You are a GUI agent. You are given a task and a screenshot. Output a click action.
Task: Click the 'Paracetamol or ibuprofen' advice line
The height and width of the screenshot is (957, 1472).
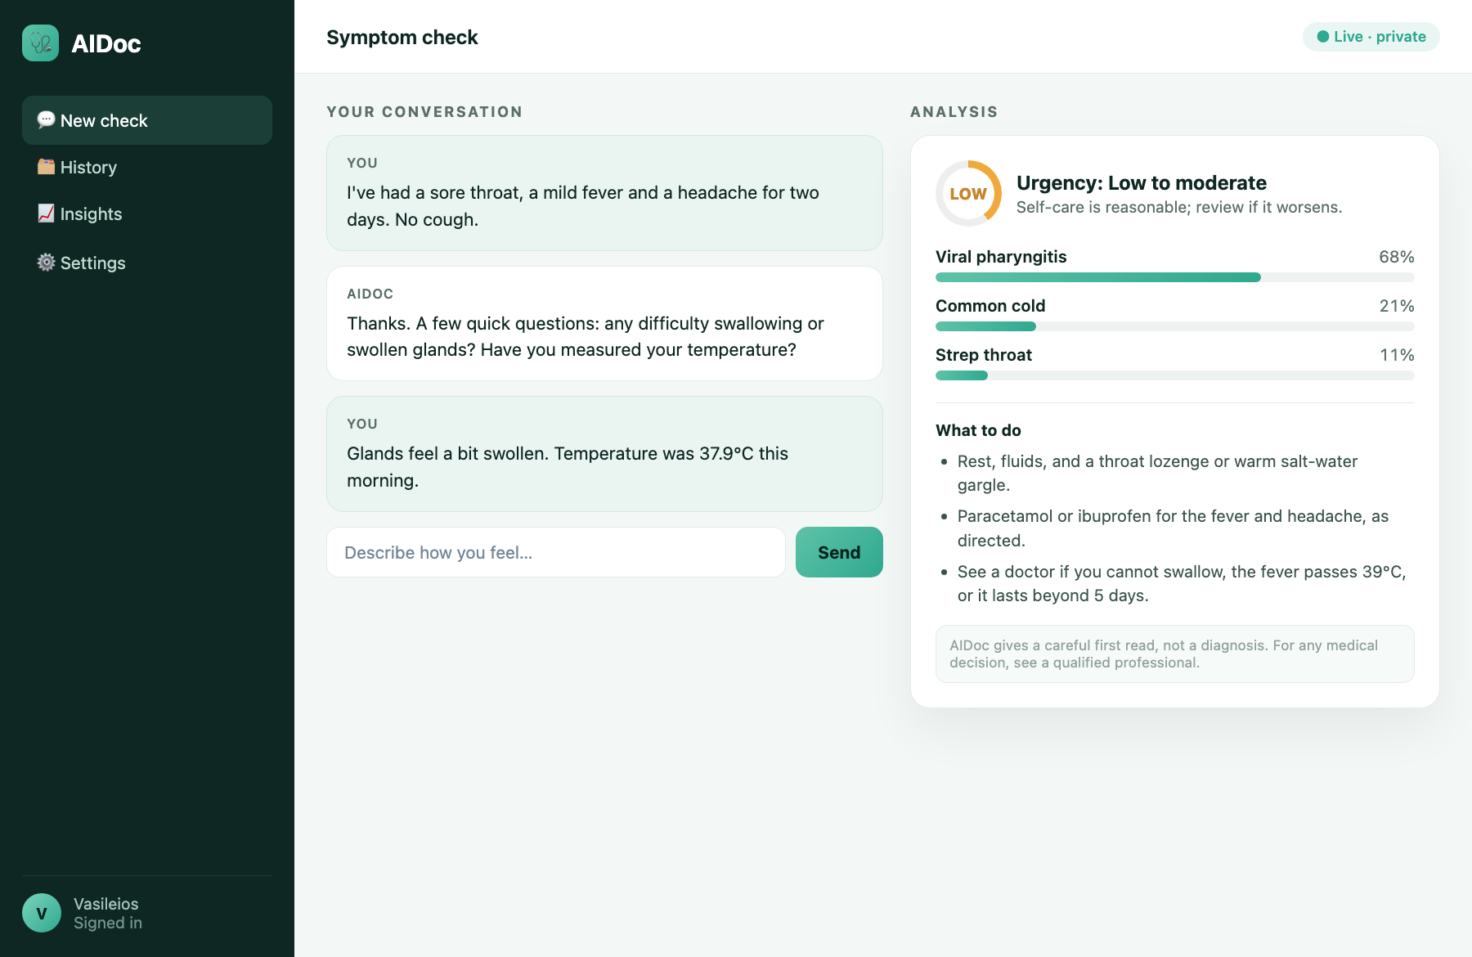[x=1174, y=528]
